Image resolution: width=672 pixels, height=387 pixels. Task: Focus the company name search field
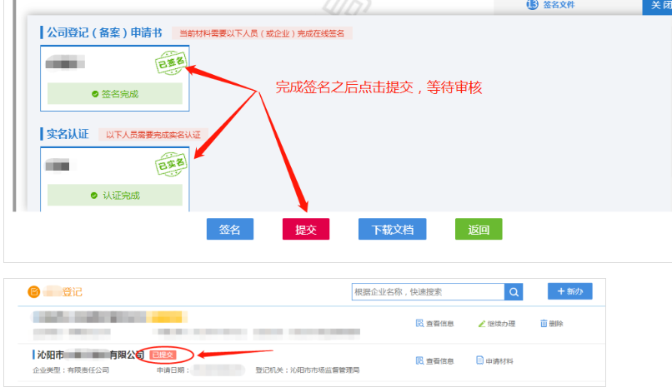coord(428,292)
